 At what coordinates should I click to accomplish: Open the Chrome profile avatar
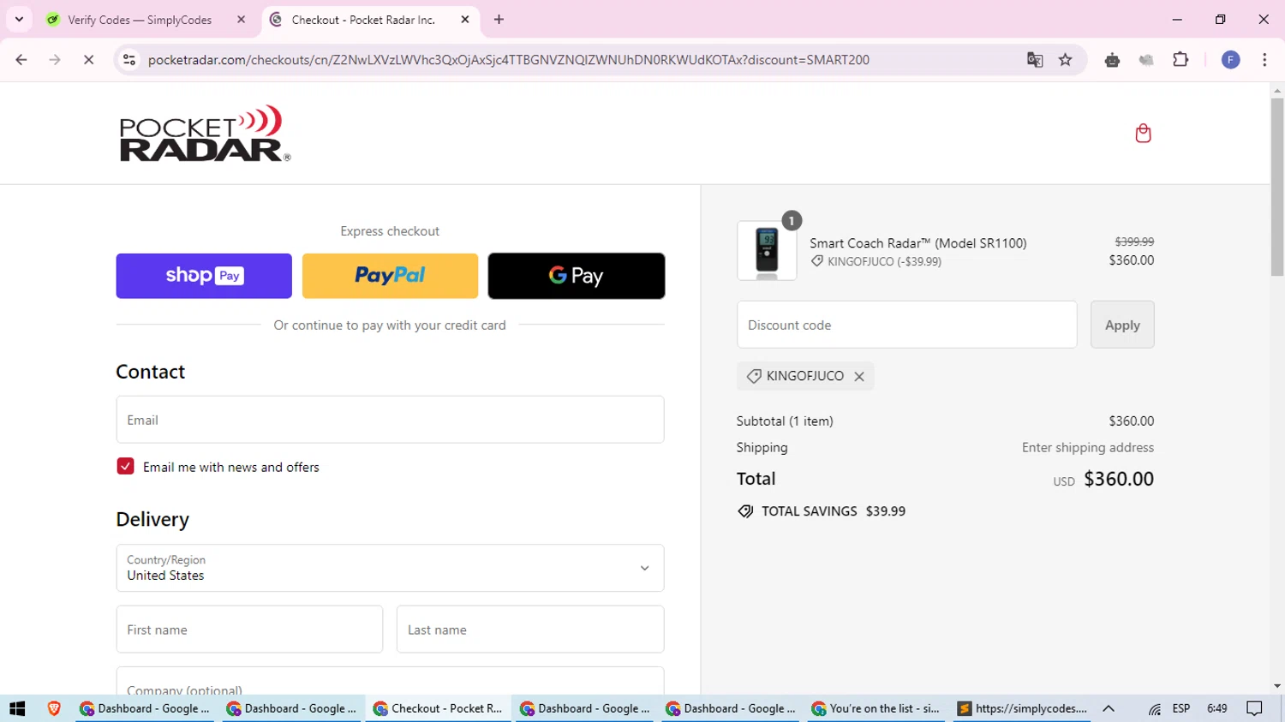(1231, 60)
